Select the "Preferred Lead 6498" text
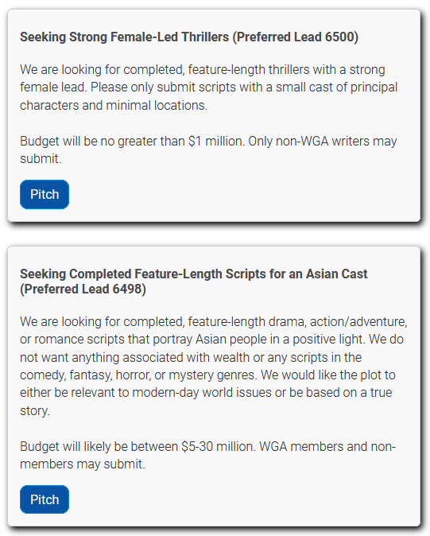This screenshot has width=430, height=536. [x=83, y=289]
